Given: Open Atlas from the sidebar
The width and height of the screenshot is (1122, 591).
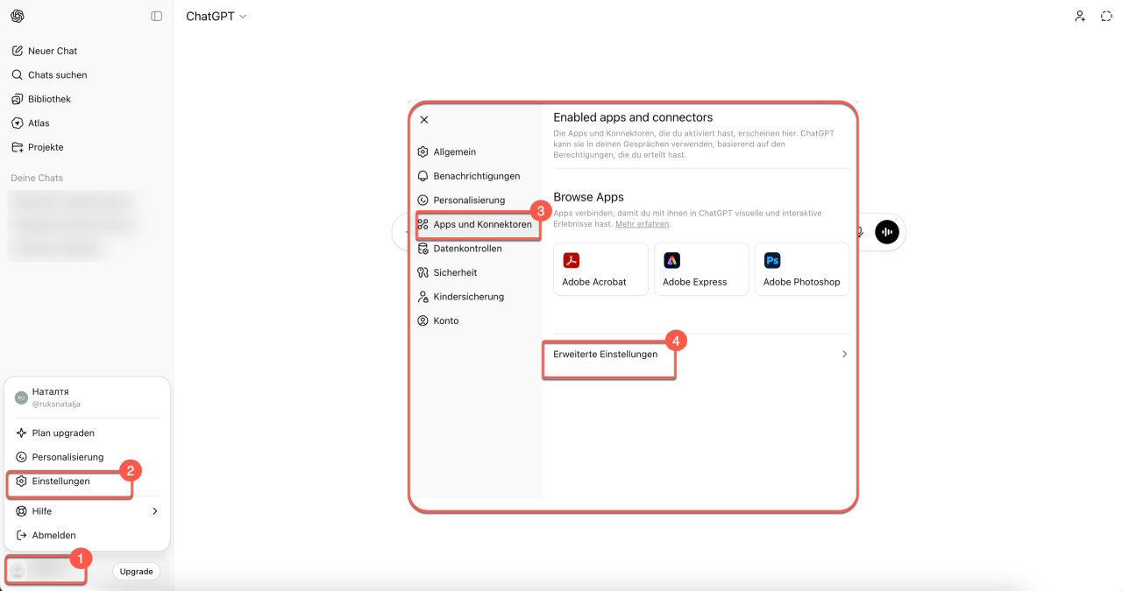Looking at the screenshot, I should 86,123.
